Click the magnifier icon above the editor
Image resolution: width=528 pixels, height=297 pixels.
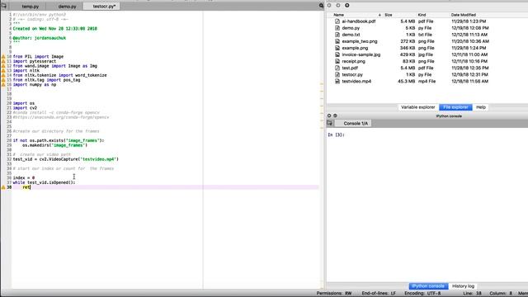(321, 6)
